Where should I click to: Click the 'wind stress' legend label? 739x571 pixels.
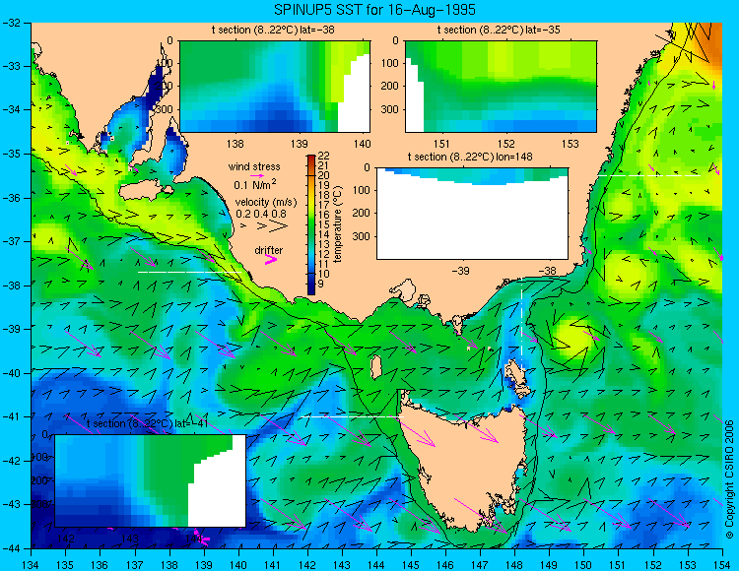[254, 166]
